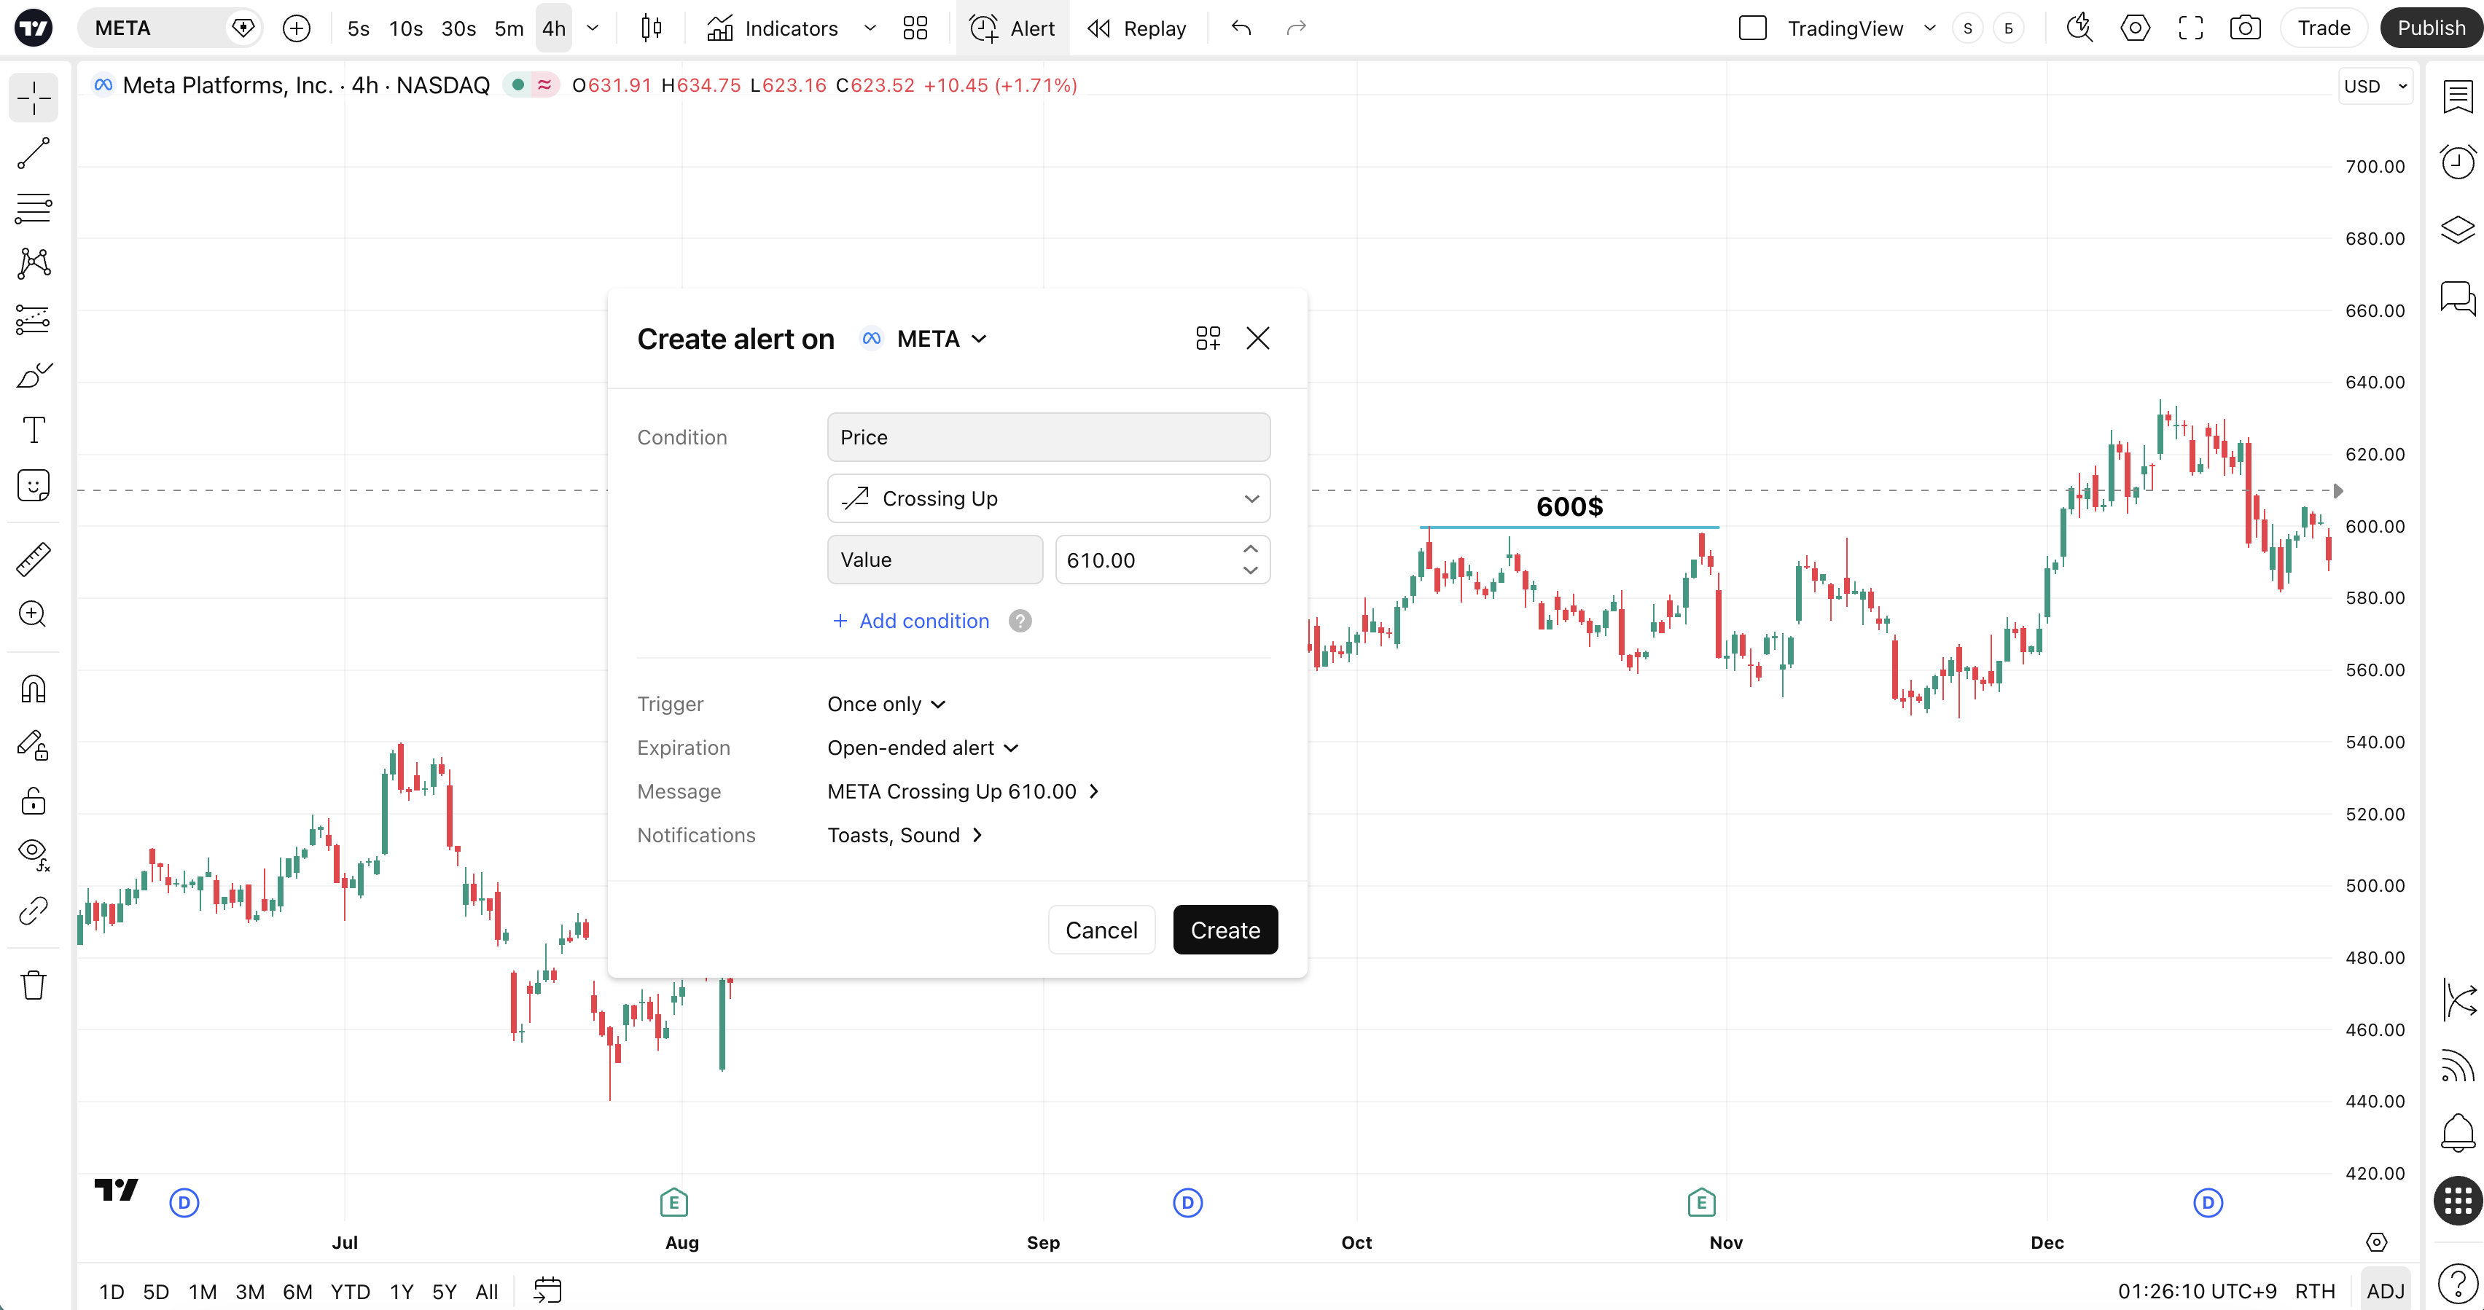Image resolution: width=2484 pixels, height=1310 pixels.
Task: Toggle ADJ price adjustment at bottom
Action: pyautogui.click(x=2385, y=1291)
